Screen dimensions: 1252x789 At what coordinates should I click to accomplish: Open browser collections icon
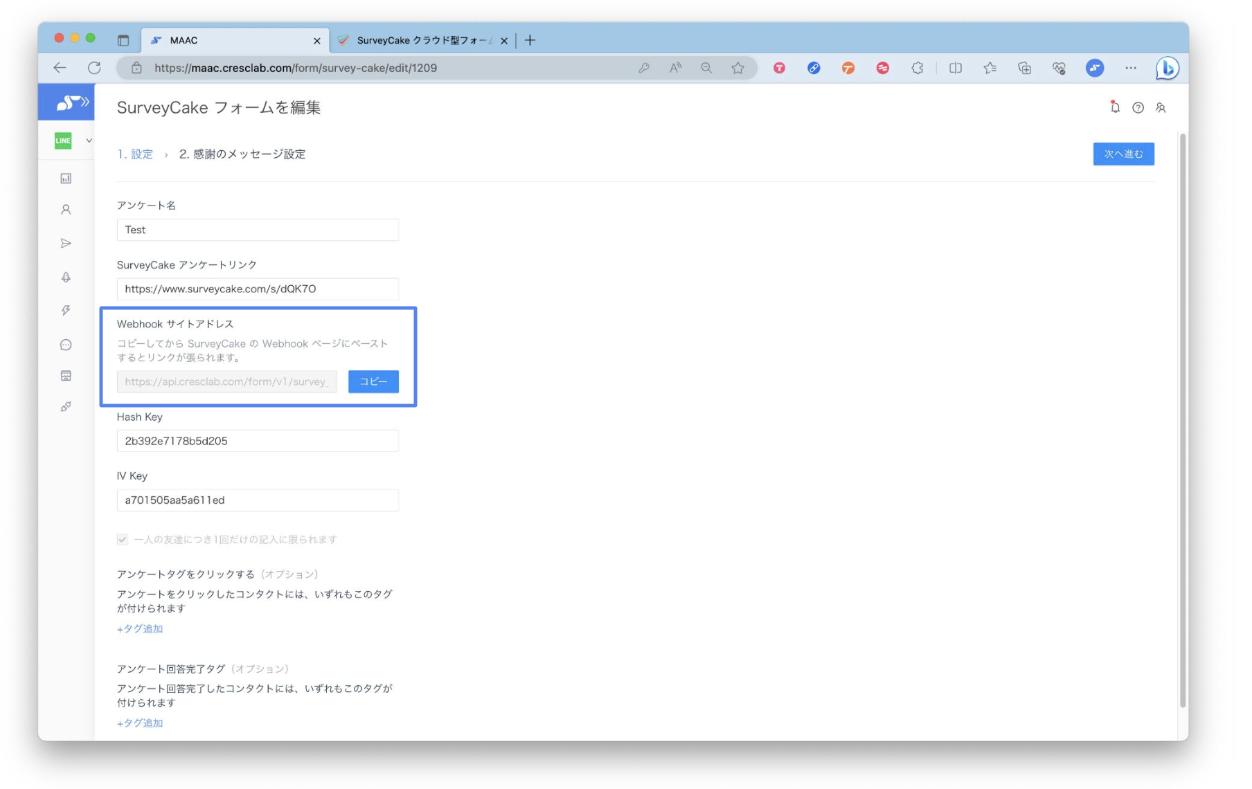(1025, 68)
